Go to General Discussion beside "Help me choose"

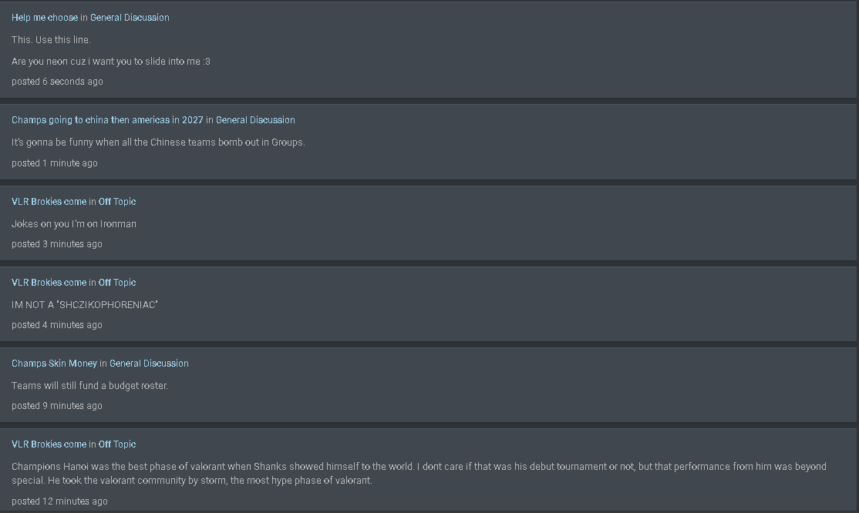pos(130,18)
